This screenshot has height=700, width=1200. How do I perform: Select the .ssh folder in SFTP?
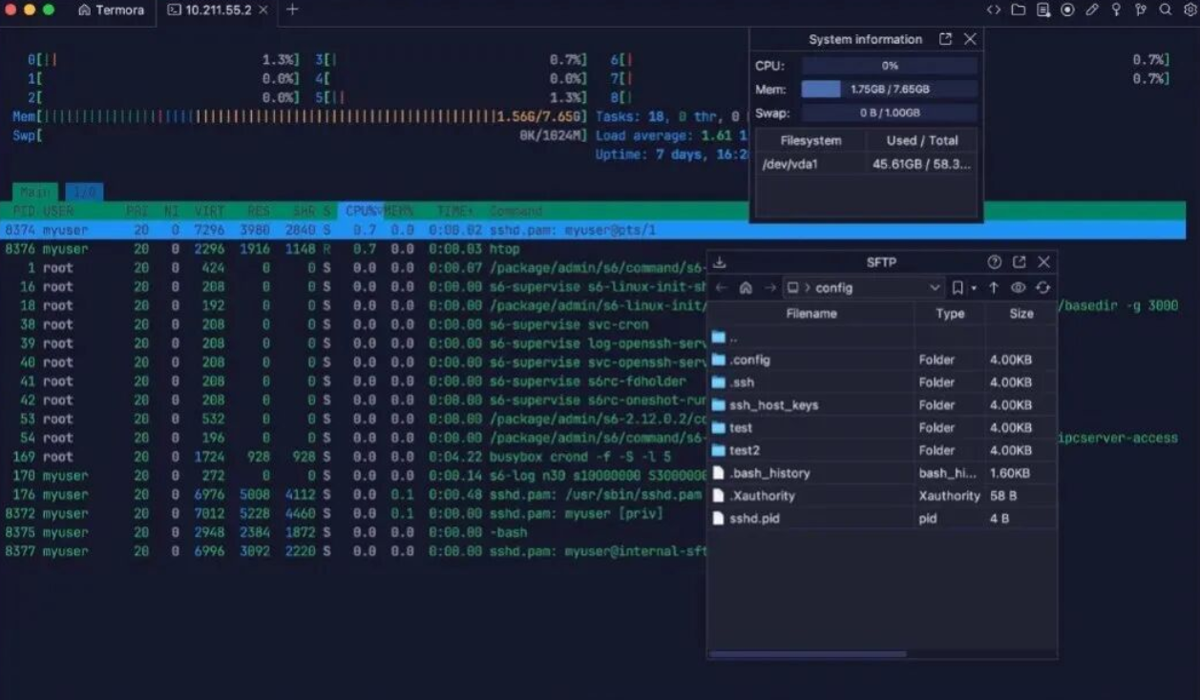click(883, 382)
